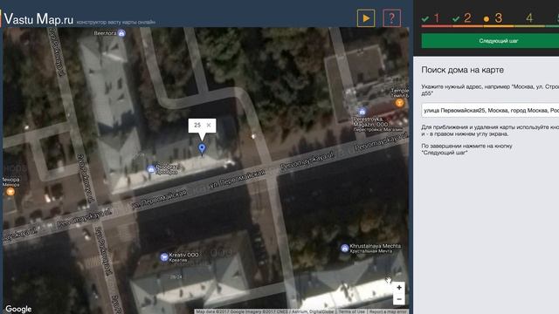Click the yellow play video button
The width and height of the screenshot is (559, 314).
pos(366,17)
